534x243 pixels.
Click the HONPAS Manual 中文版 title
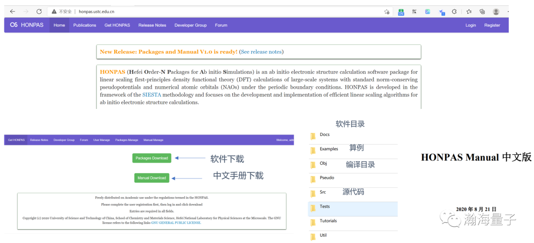click(476, 158)
